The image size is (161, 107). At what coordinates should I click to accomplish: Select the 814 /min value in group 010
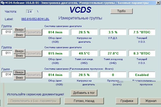tap(55, 32)
